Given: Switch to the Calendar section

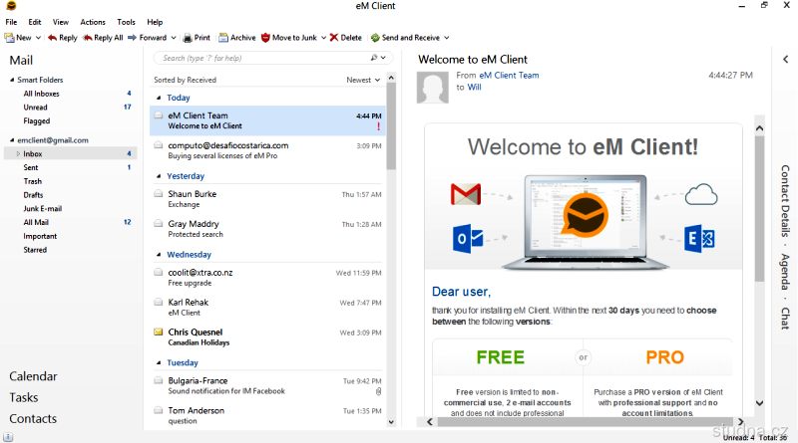Looking at the screenshot, I should pyautogui.click(x=33, y=376).
